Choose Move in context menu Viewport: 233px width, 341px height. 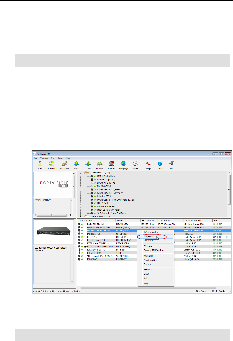[x=155, y=274]
